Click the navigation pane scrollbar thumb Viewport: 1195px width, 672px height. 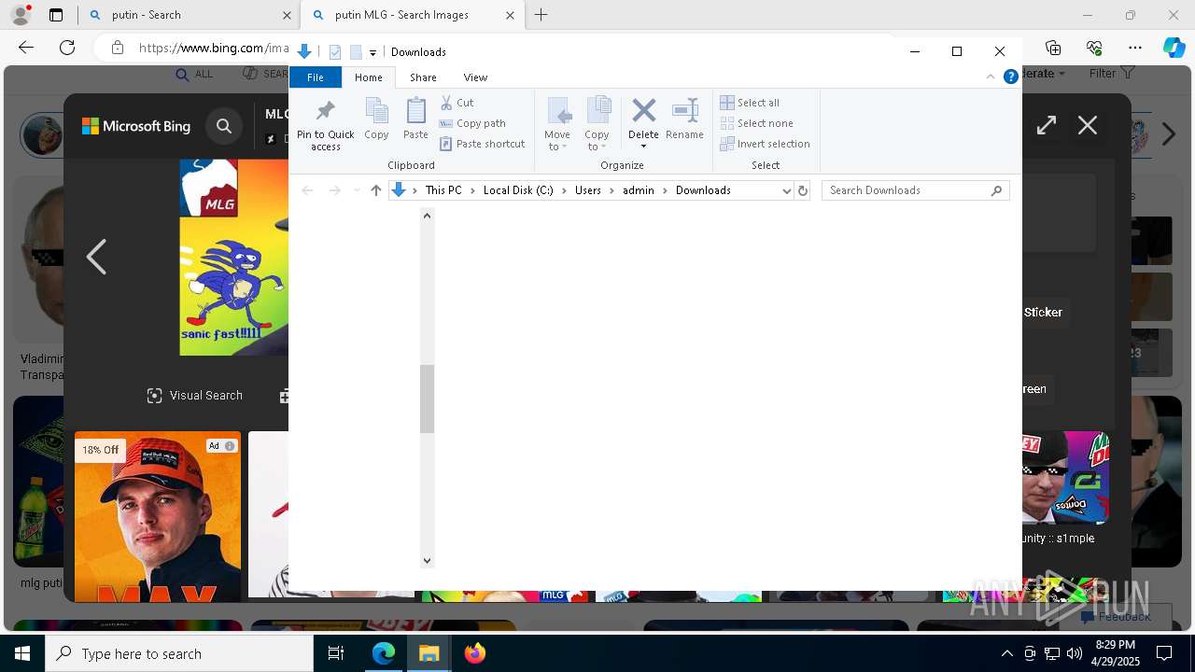[427, 399]
